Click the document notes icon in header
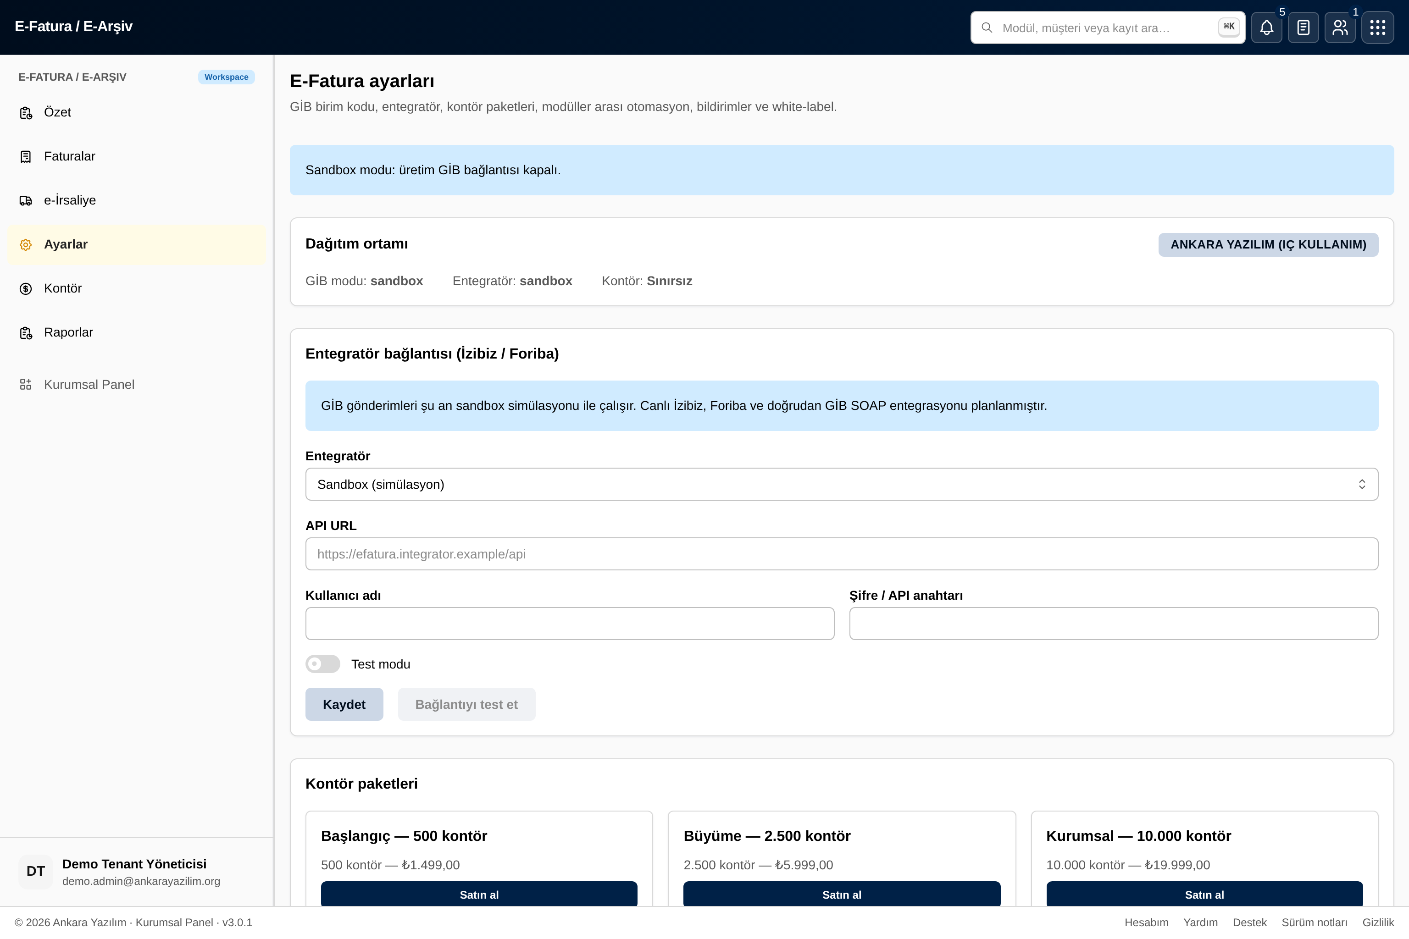 (x=1303, y=28)
